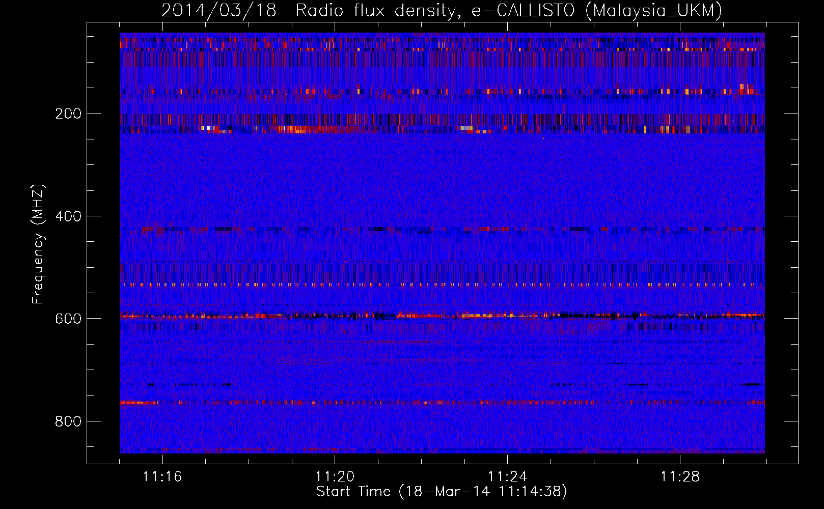Click the plot title 'Radio flux density, e-CALLISTO (Malaysia_UKM)'
This screenshot has height=509, width=824.
(x=509, y=10)
